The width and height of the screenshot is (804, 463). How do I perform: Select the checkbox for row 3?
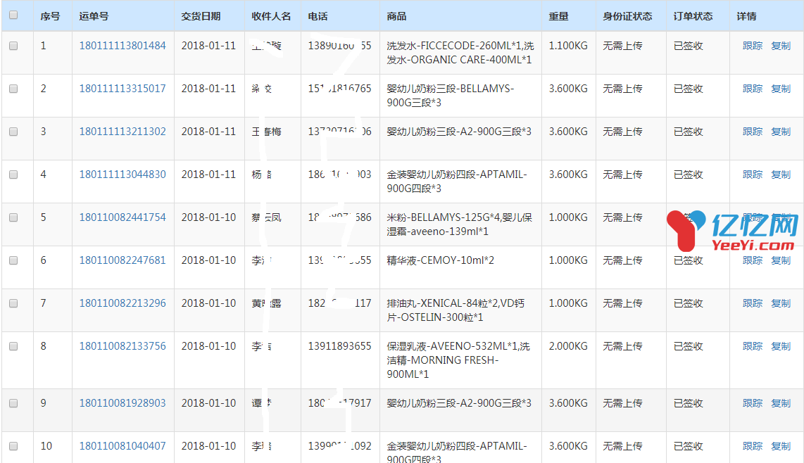point(13,132)
